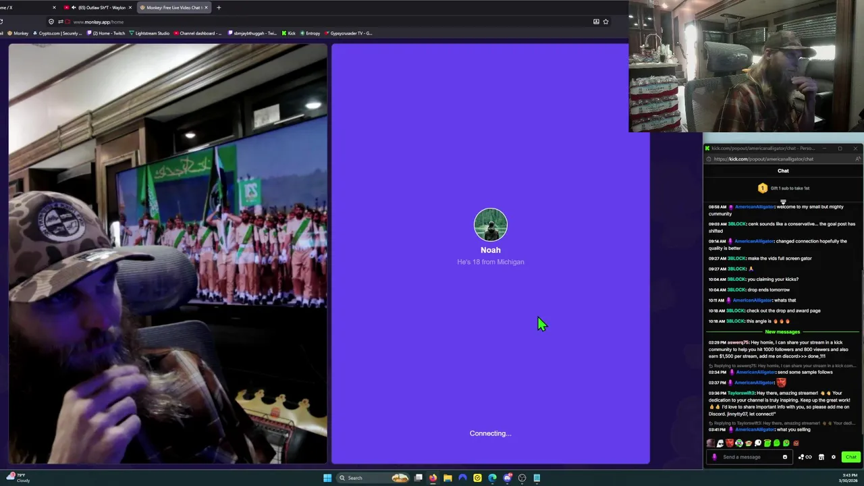
Task: Select the last red square emote
Action: click(796, 443)
